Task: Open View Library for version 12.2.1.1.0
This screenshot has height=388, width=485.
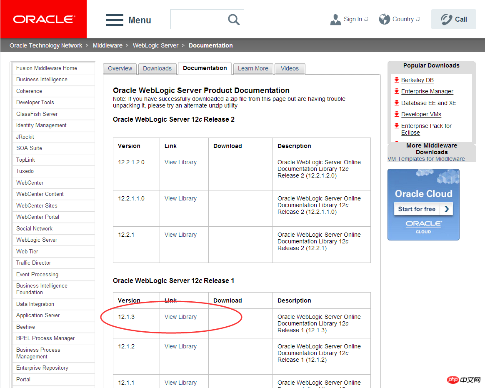Action: pyautogui.click(x=181, y=198)
